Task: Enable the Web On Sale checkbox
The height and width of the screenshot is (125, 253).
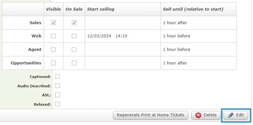Action: tap(74, 36)
